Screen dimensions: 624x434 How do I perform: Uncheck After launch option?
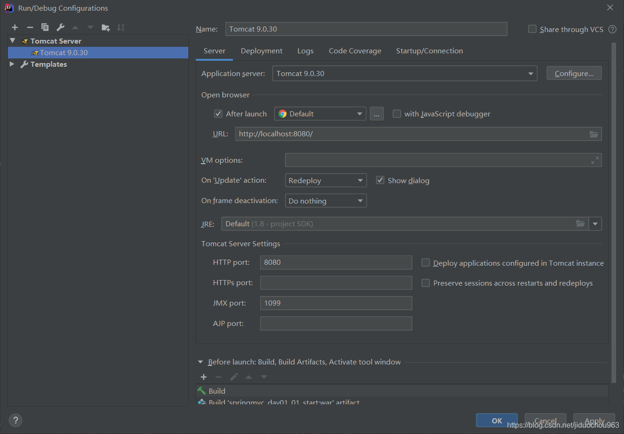[x=218, y=114]
